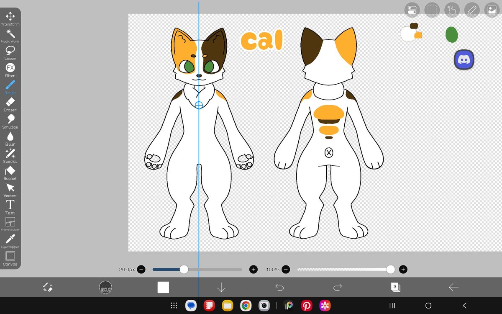The width and height of the screenshot is (502, 314).
Task: Tap the down arrow hide-toolbar button
Action: pos(221,287)
